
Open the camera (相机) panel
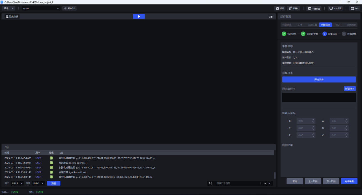(280, 9)
